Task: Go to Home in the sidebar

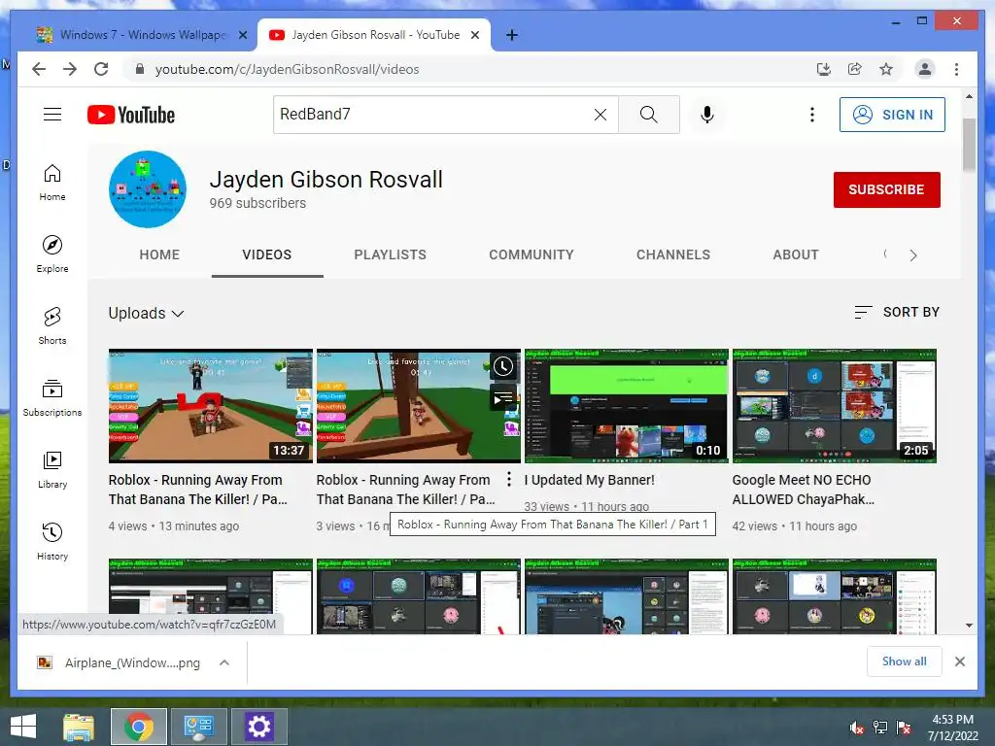Action: (52, 183)
